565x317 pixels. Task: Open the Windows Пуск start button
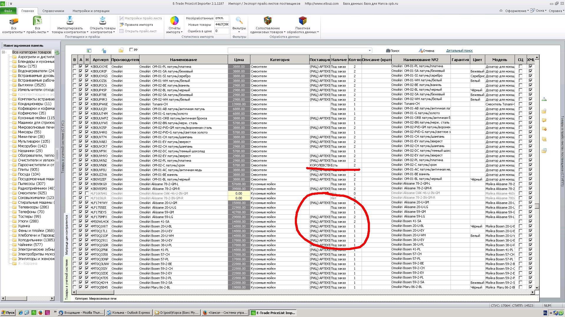tap(8, 313)
